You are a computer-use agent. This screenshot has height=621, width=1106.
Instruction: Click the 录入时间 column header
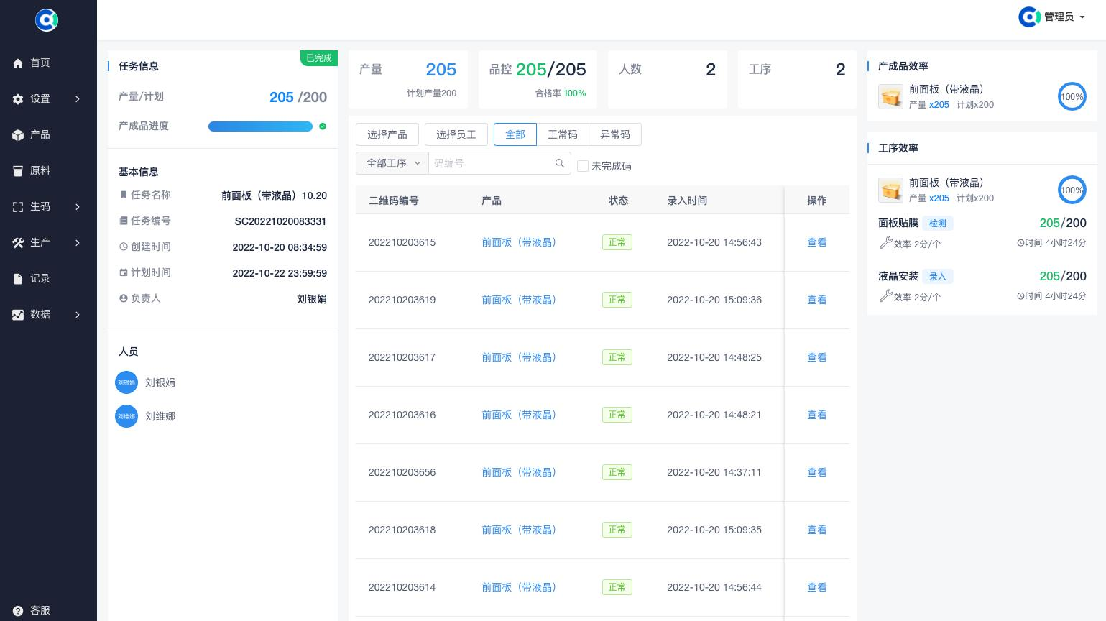click(687, 201)
